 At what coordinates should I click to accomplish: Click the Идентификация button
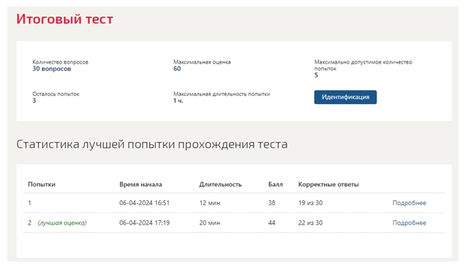[x=345, y=97]
